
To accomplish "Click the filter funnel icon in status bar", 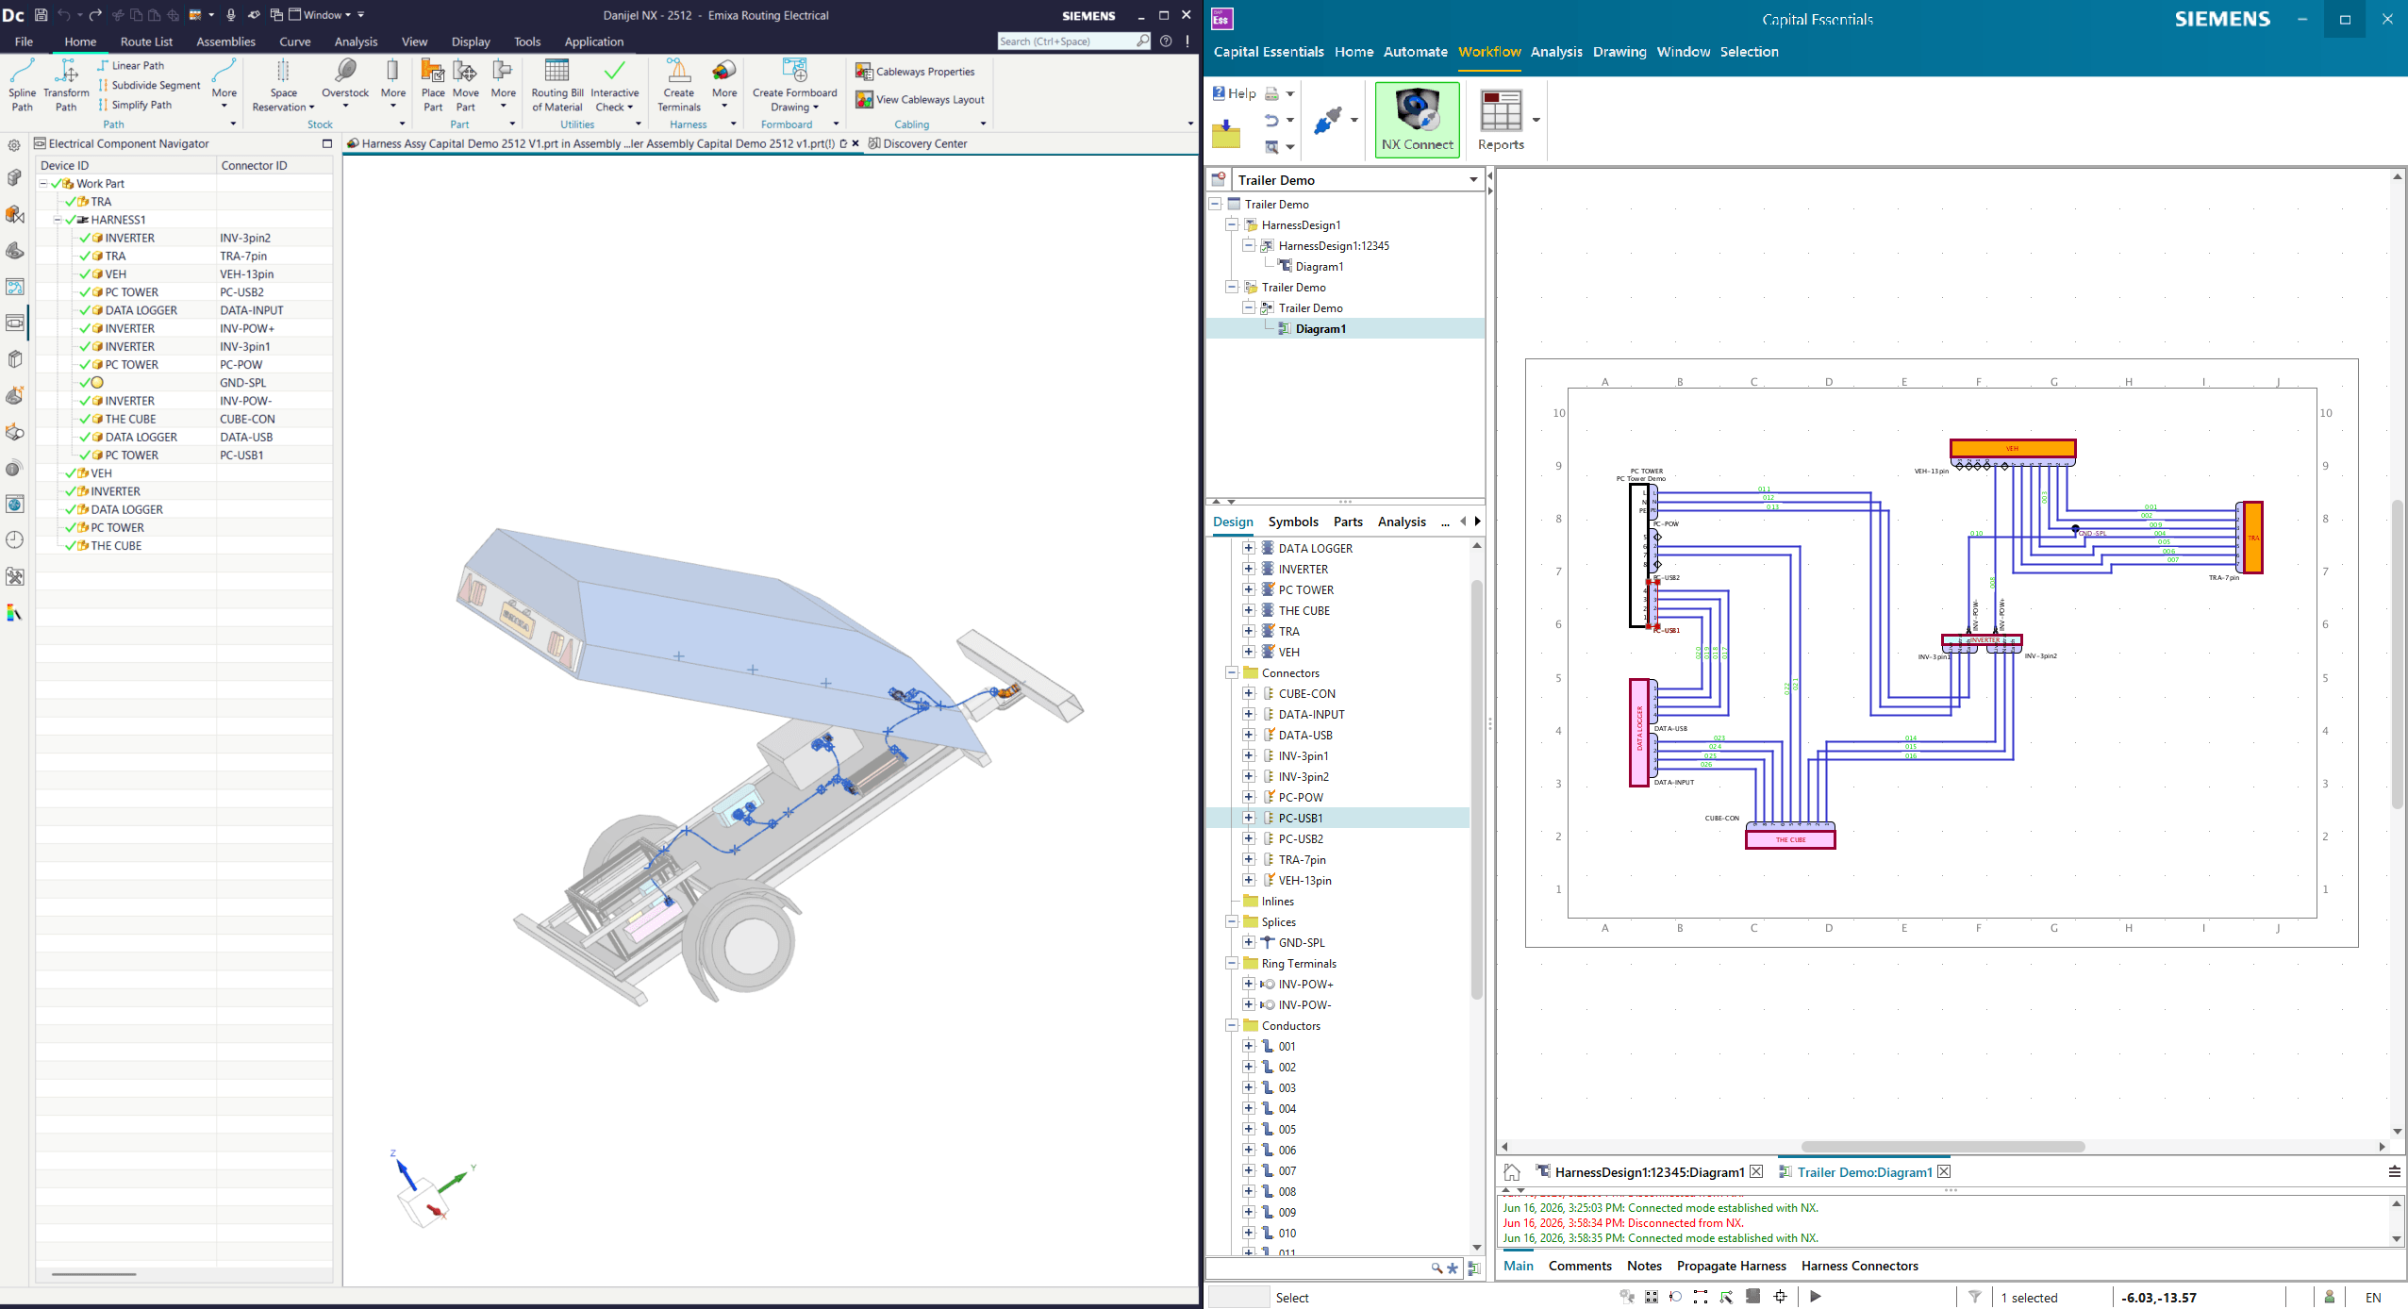I will tap(1974, 1297).
